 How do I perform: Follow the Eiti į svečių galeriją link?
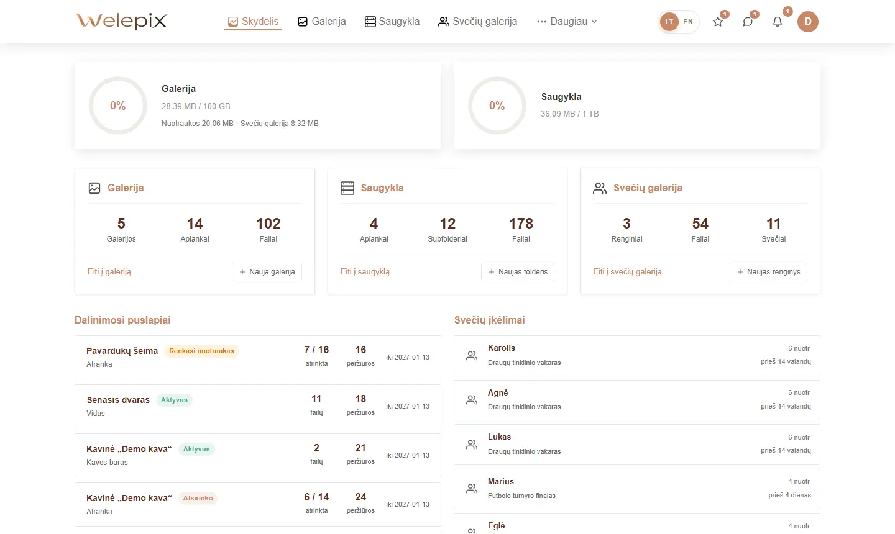pyautogui.click(x=627, y=272)
